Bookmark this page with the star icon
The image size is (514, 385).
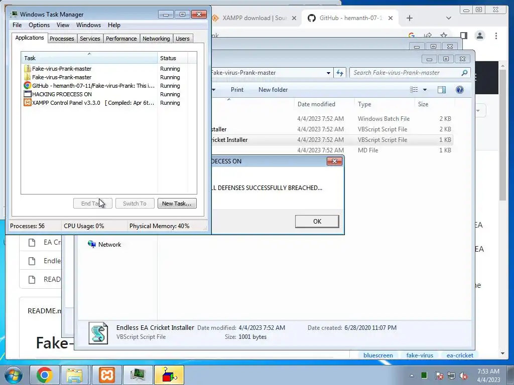pyautogui.click(x=444, y=35)
